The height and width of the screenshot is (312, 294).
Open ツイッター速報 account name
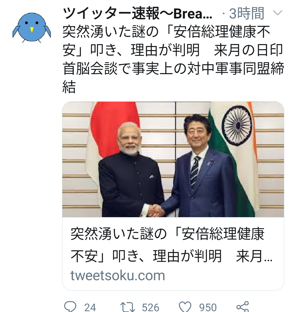[137, 13]
